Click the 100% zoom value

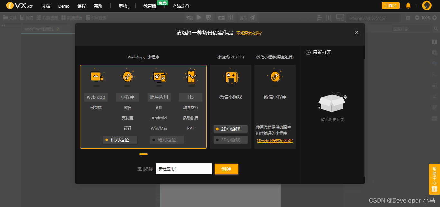click(426, 18)
